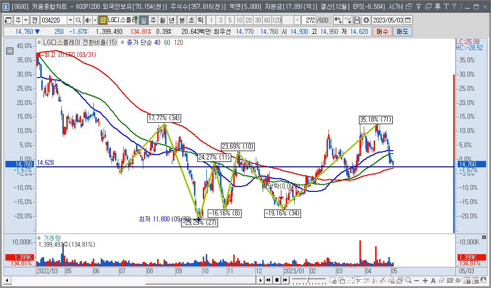The height and width of the screenshot is (288, 491).
Task: Select the eraser tool in bottom toolbar
Action: tap(441, 280)
